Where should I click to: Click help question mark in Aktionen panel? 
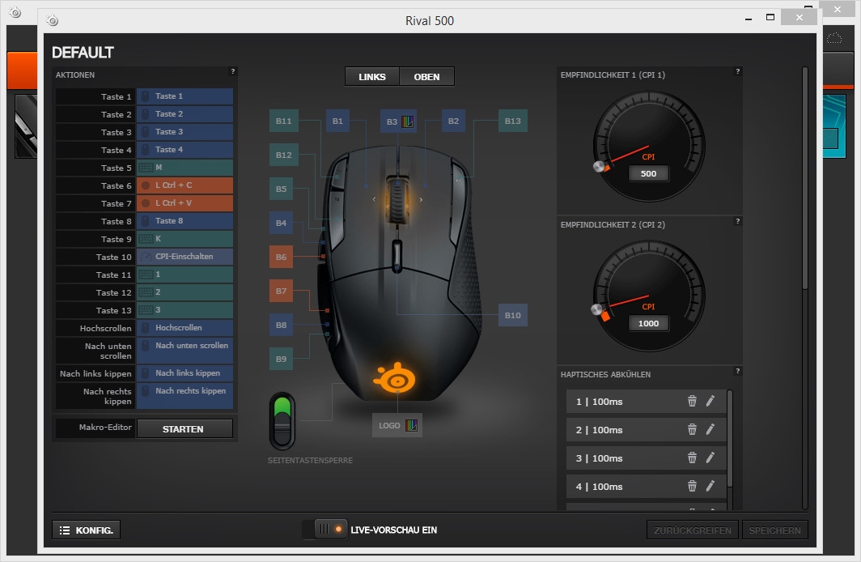point(233,72)
